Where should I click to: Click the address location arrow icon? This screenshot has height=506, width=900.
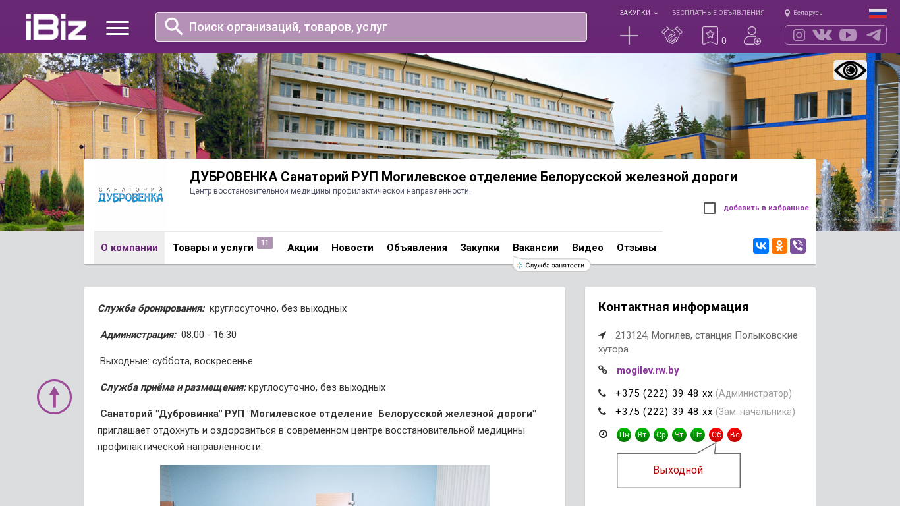[602, 335]
